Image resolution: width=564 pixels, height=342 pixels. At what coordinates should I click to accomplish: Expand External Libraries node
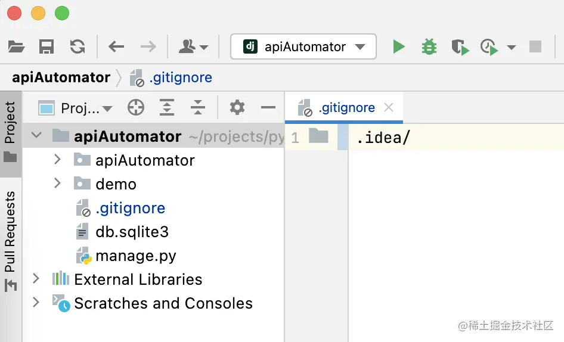pos(36,279)
